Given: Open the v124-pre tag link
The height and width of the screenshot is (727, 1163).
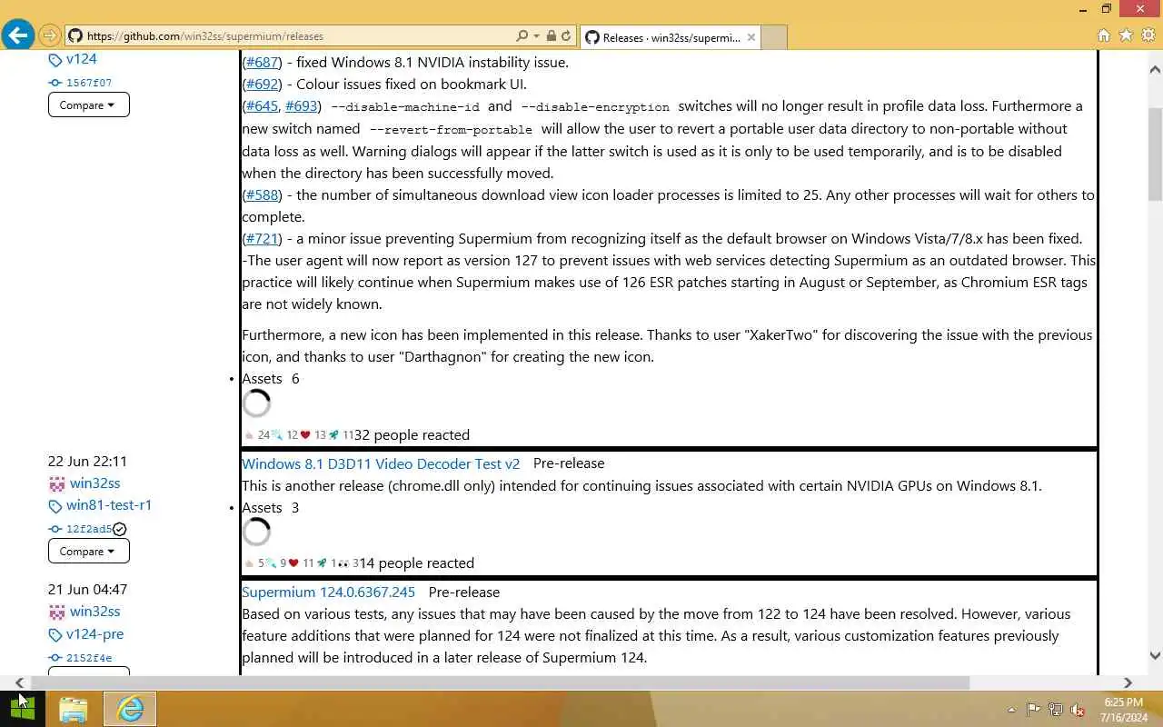Looking at the screenshot, I should (94, 633).
